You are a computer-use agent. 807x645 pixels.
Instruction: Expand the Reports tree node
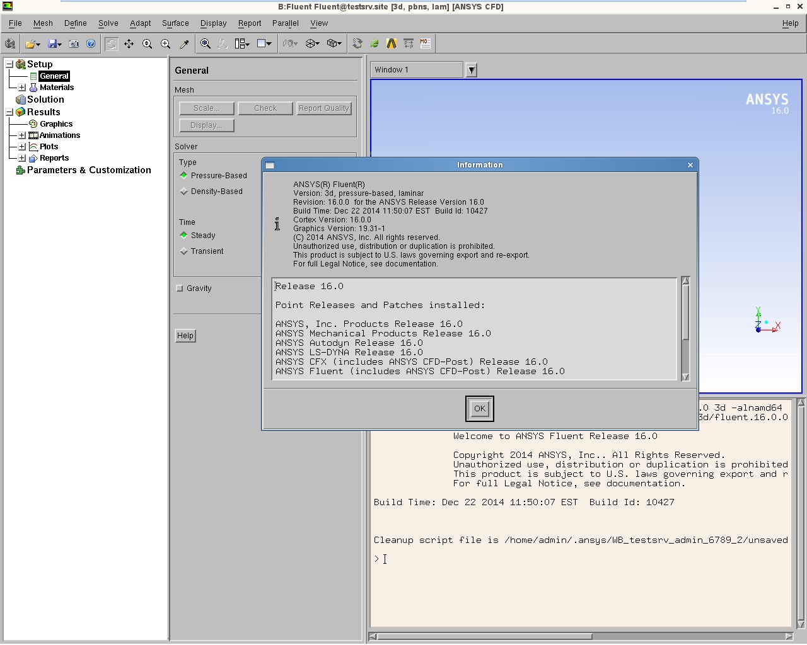click(x=22, y=158)
